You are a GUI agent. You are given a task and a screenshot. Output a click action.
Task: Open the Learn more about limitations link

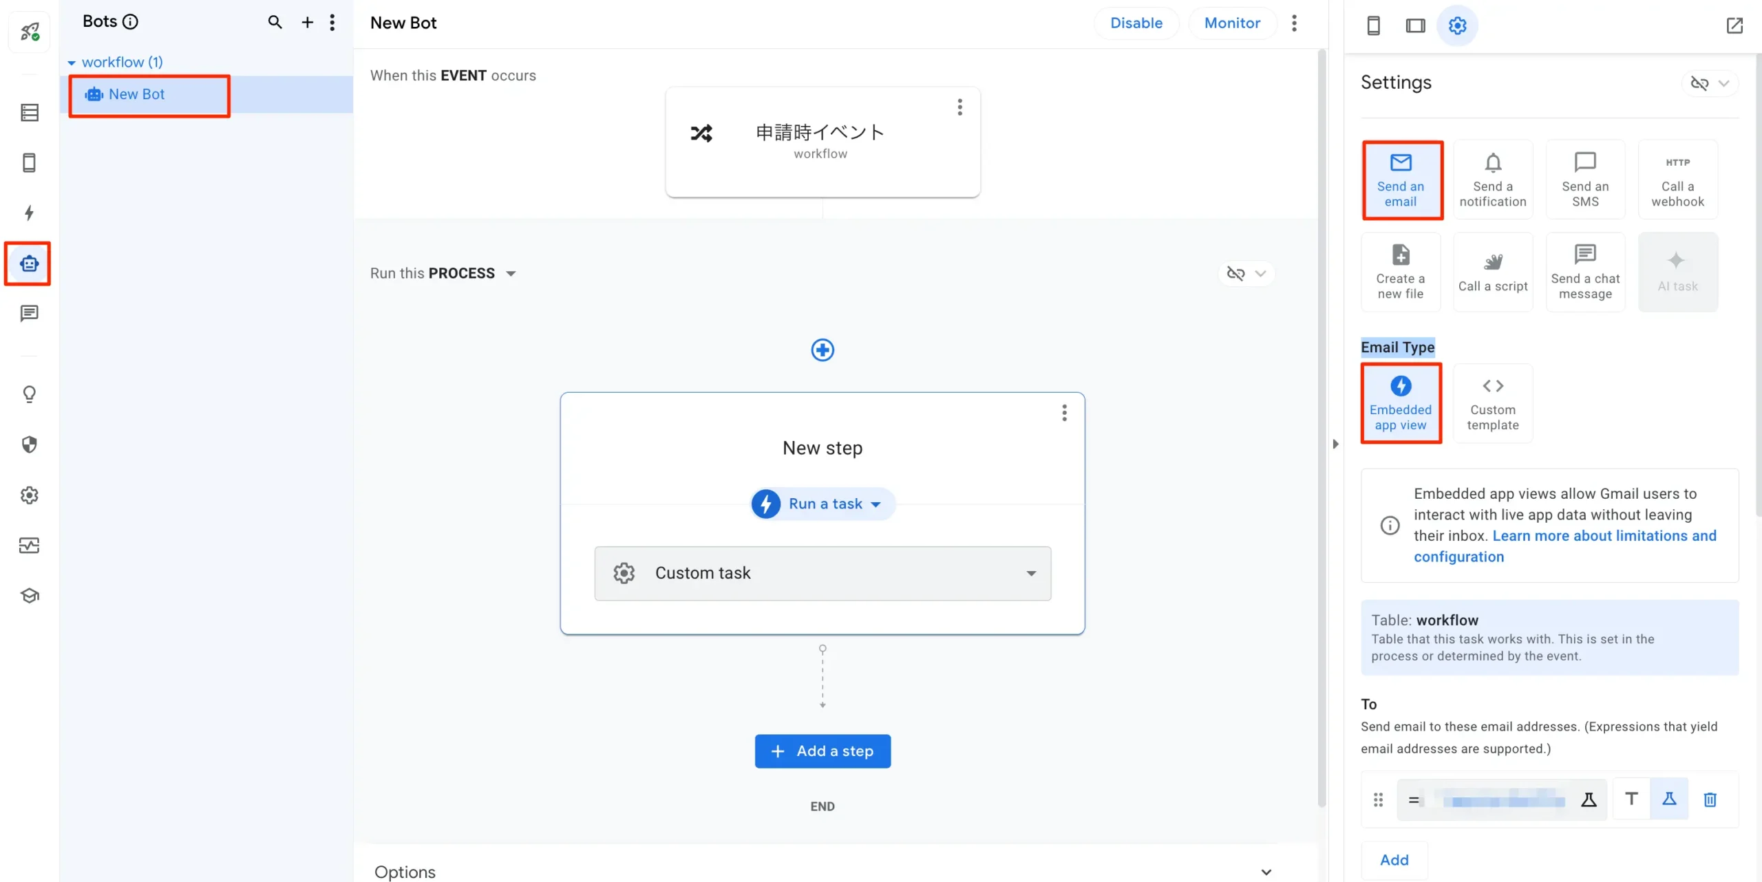pos(1604,536)
